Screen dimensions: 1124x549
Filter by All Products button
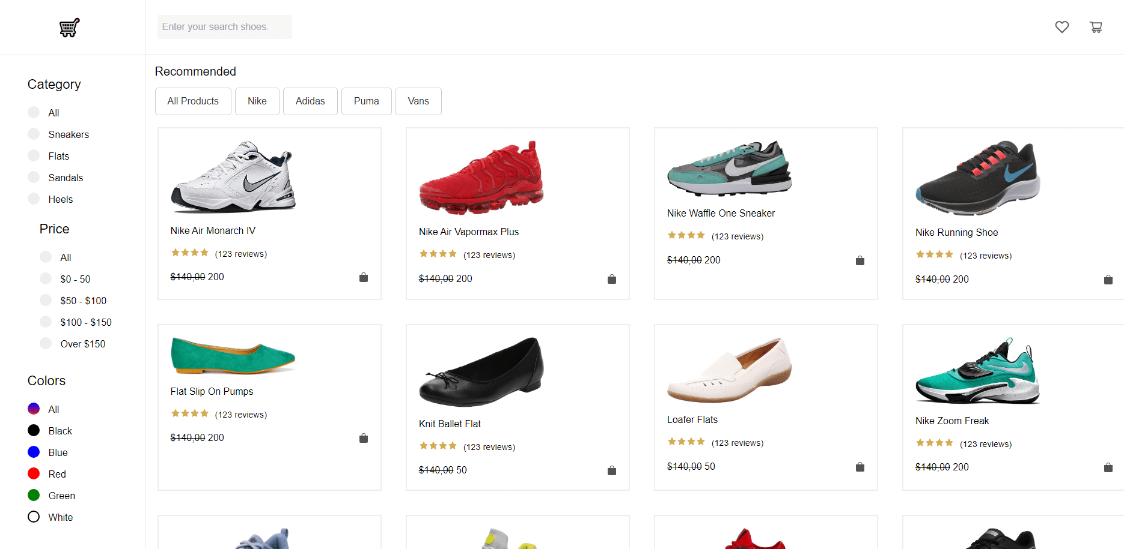[193, 101]
